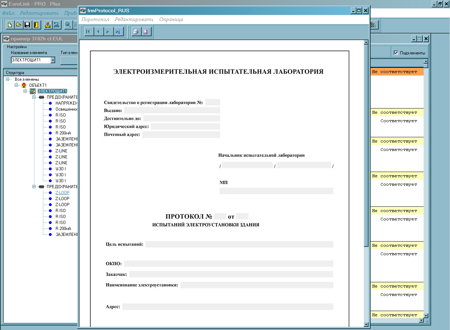Click the Адрес field at page bottom
450x330 pixels.
(x=228, y=307)
